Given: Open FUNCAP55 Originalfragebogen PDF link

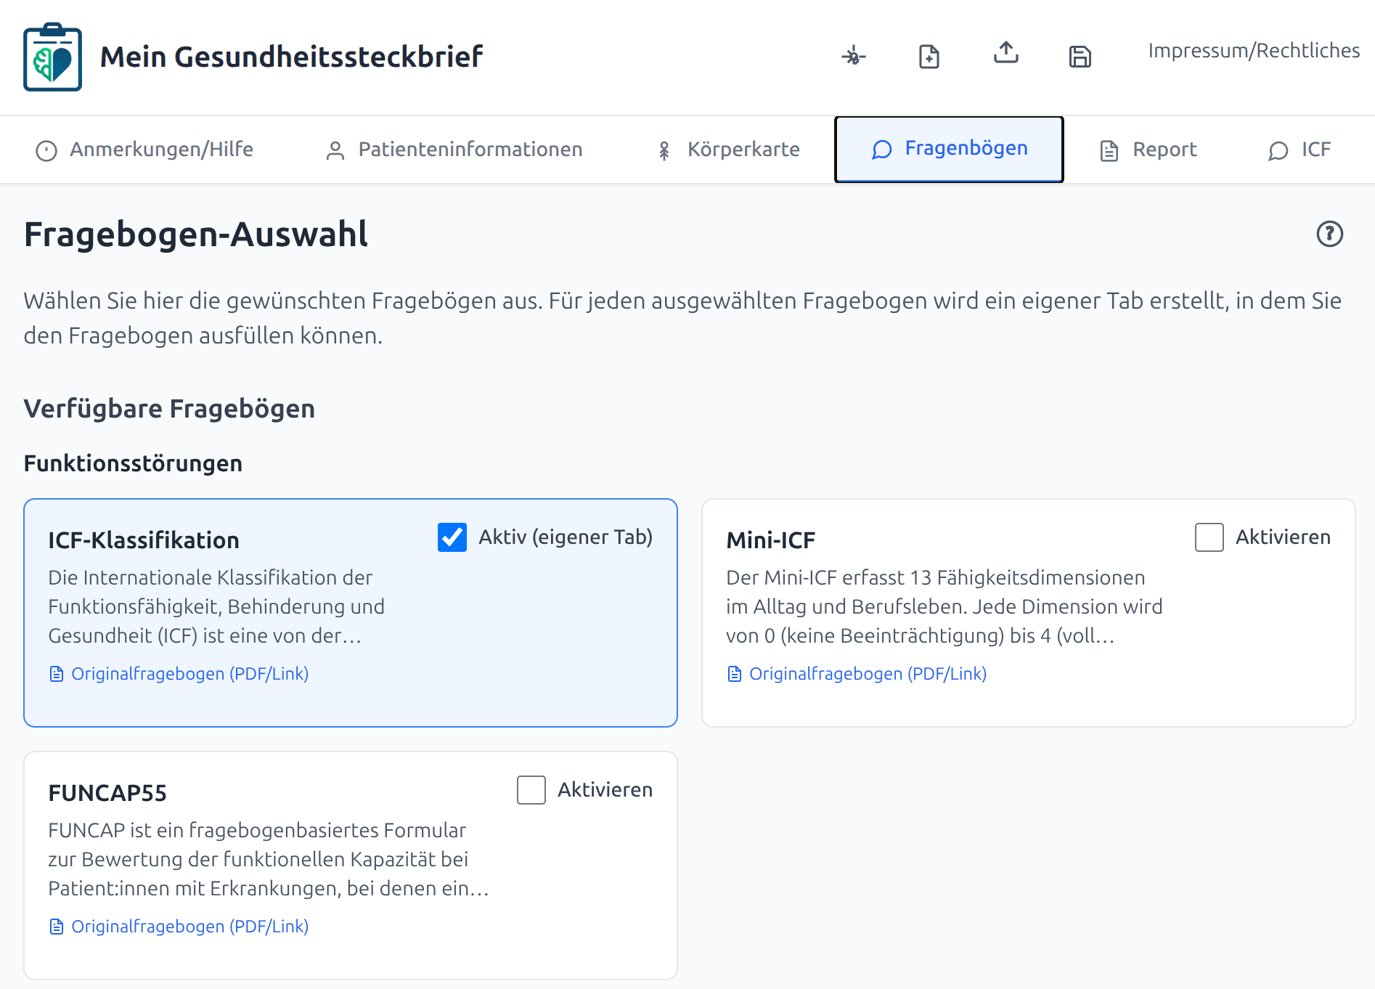Looking at the screenshot, I should click(189, 927).
